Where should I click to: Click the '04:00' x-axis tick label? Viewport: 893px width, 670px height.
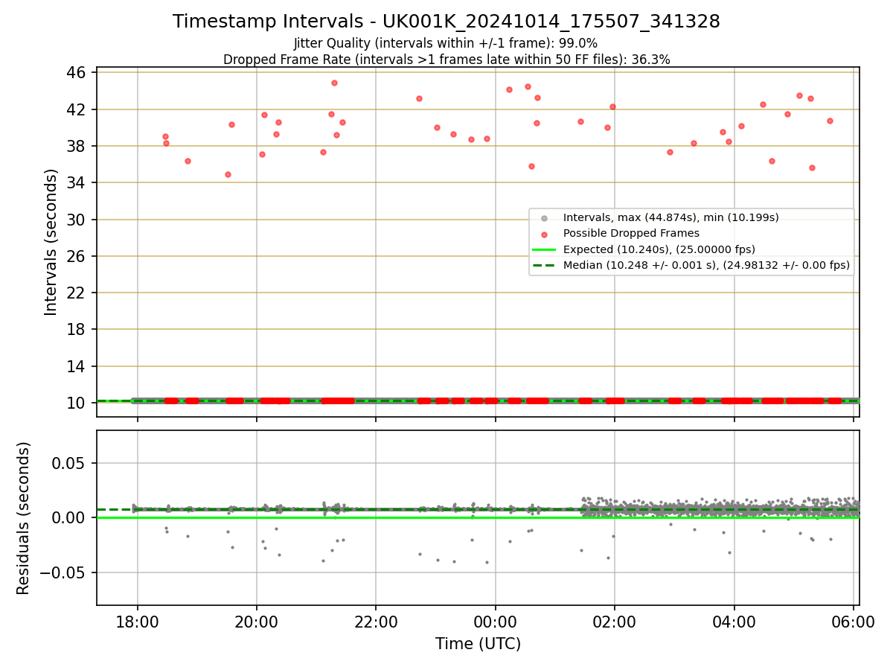(x=734, y=622)
